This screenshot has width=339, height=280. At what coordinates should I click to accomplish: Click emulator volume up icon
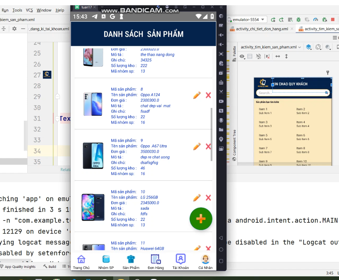click(221, 35)
